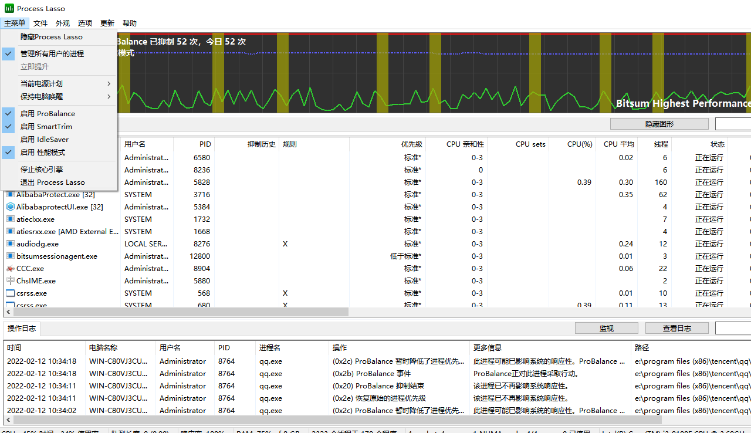Click 监视 button

(607, 328)
